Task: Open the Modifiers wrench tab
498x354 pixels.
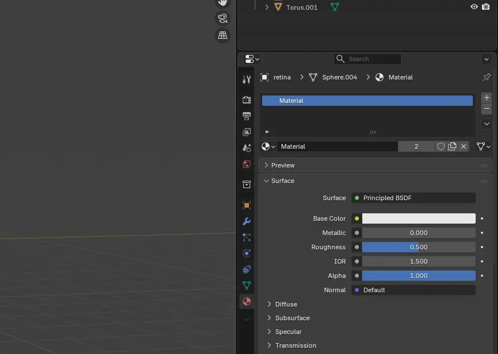Action: (247, 221)
